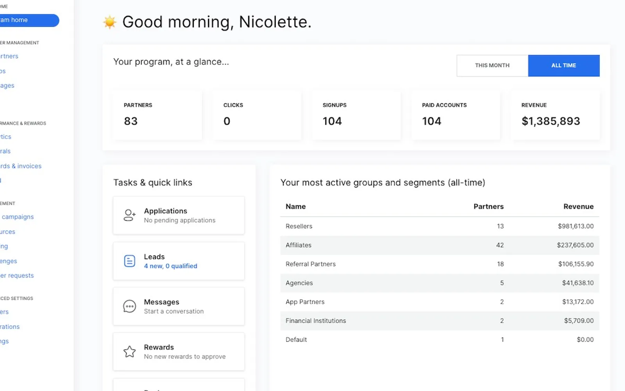The height and width of the screenshot is (391, 625).
Task: Click the $981,613.00 revenue value
Action: (x=576, y=226)
